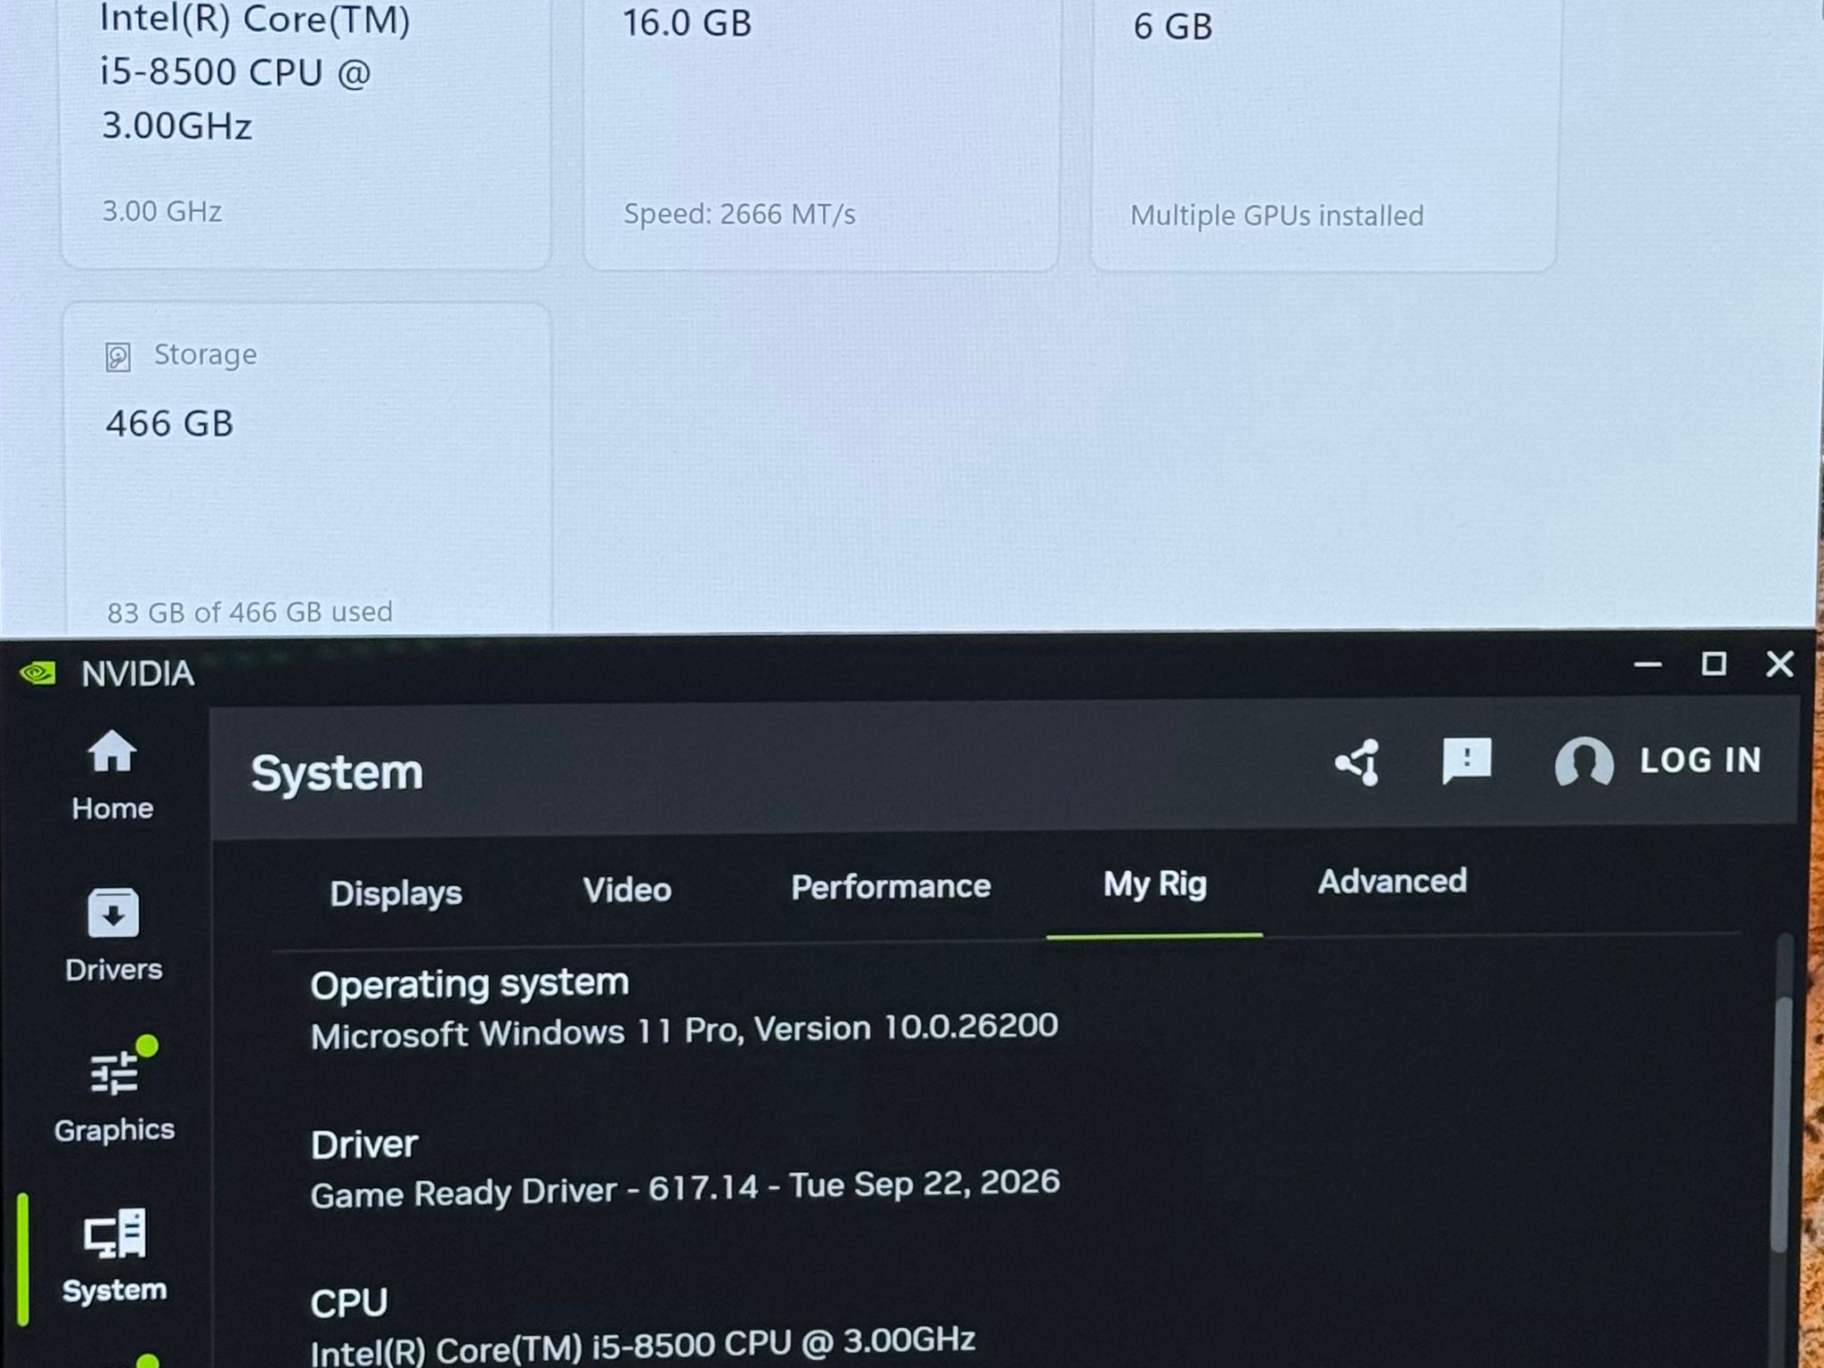This screenshot has width=1824, height=1368.
Task: Click the My Rig vertical scrollbar
Action: 1780,1124
